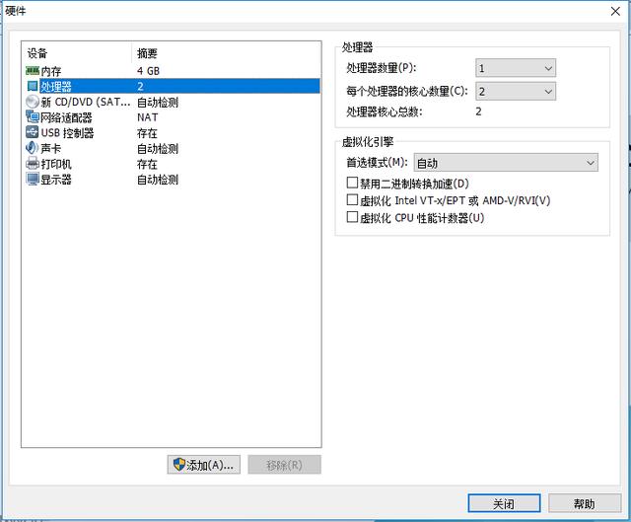The image size is (631, 522).
Task: Click the printer (打印机) icon
Action: point(33,163)
